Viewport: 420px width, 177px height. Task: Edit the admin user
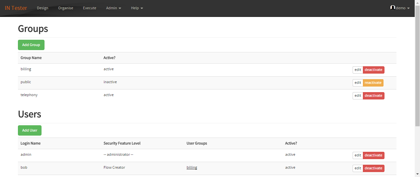(x=358, y=155)
